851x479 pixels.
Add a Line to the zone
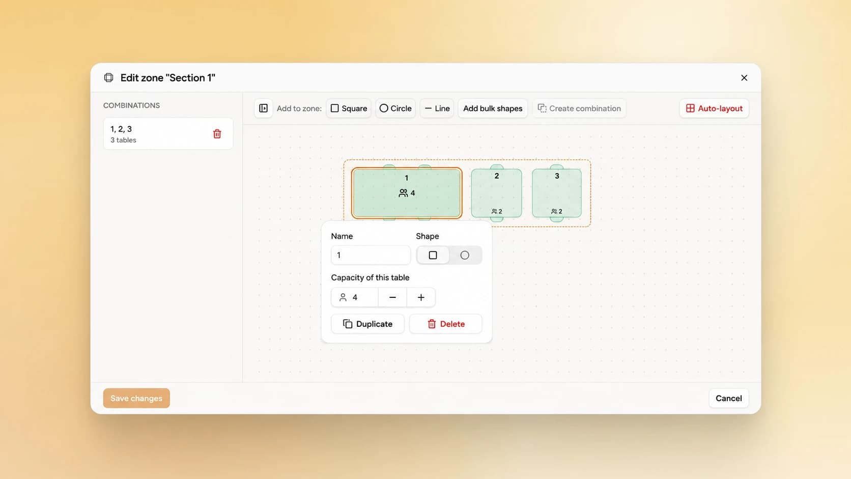point(437,108)
